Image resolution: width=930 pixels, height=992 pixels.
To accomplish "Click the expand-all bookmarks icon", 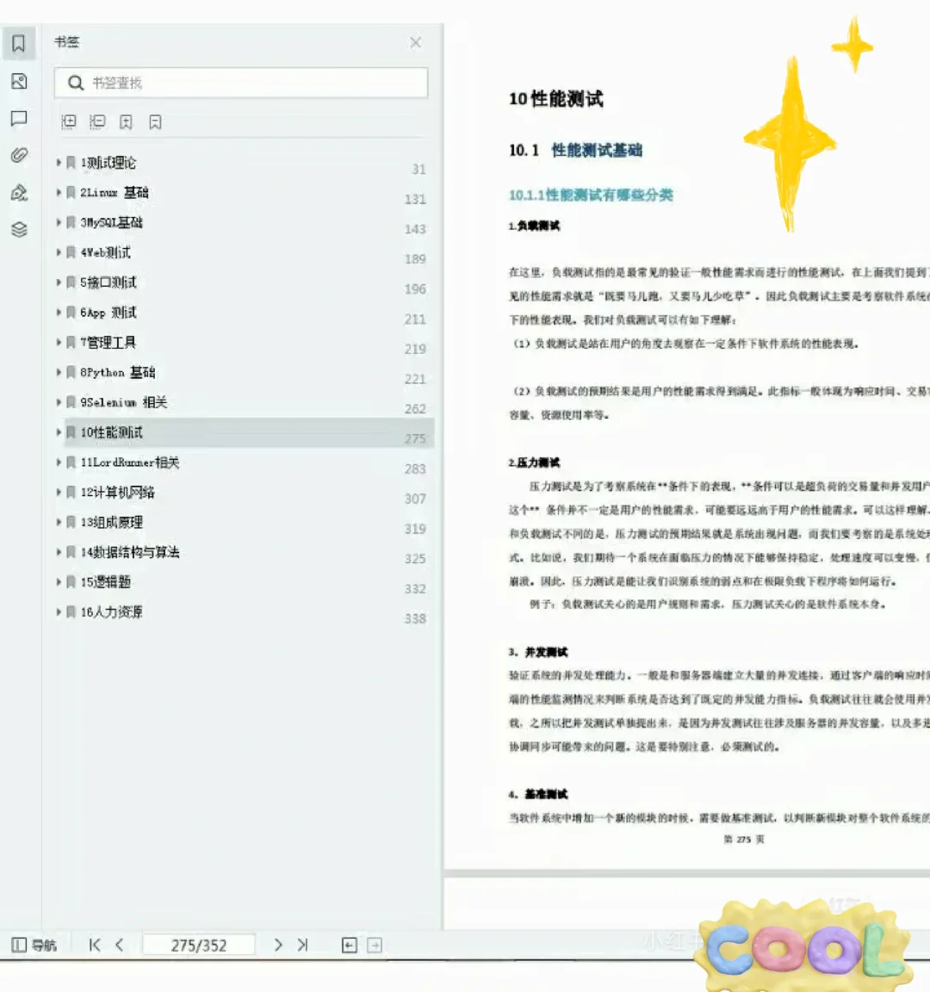I will click(x=69, y=121).
